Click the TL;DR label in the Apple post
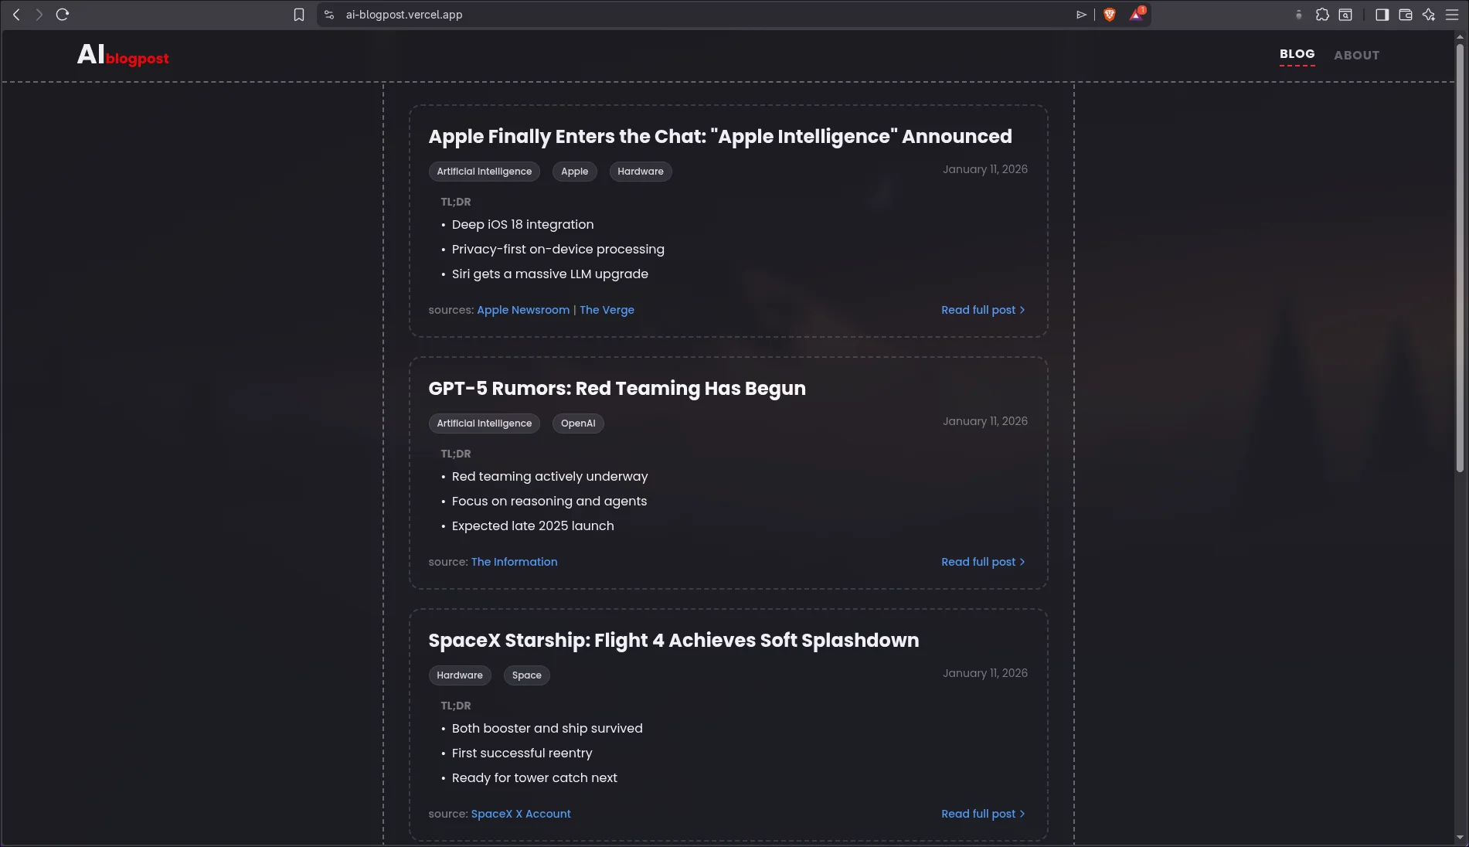Image resolution: width=1469 pixels, height=847 pixels. (456, 202)
